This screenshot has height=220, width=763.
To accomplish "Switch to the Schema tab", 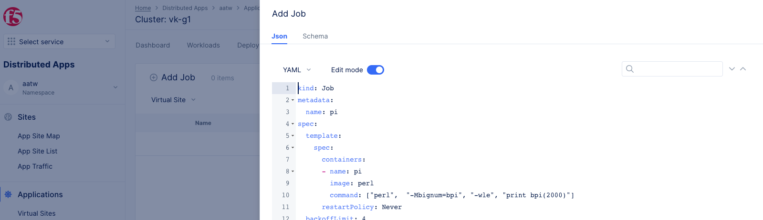I will (315, 36).
